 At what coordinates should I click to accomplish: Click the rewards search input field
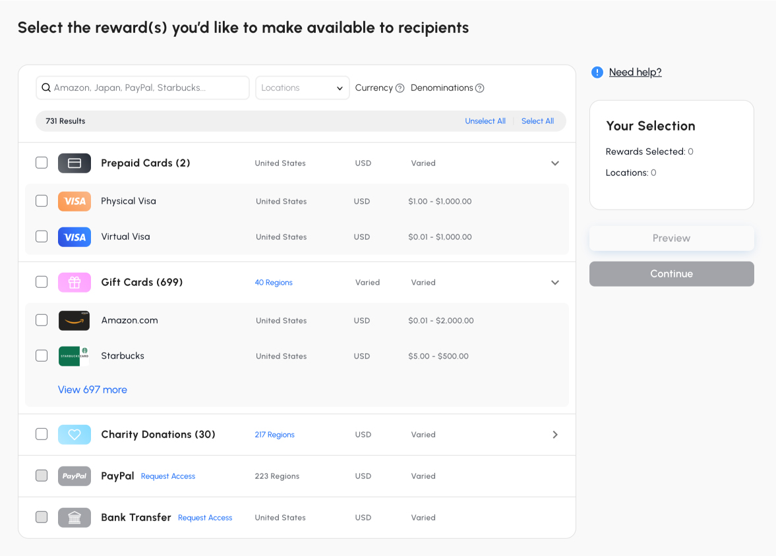[x=143, y=88]
